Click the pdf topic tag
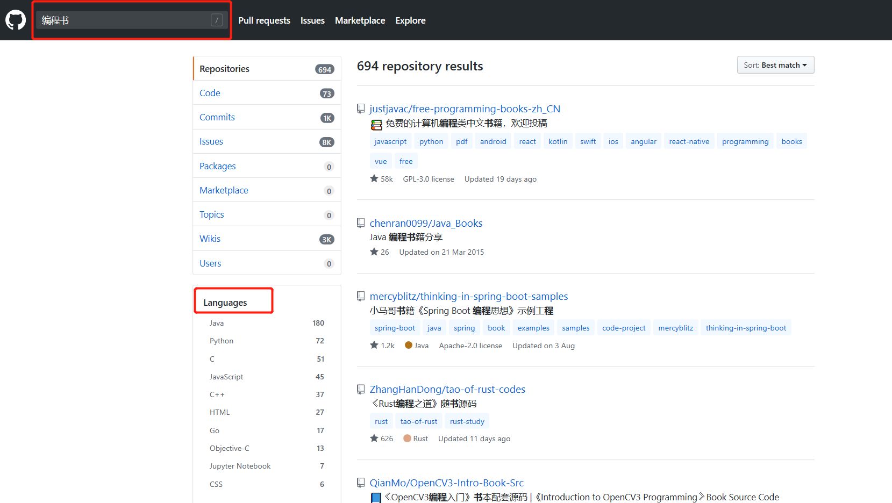The width and height of the screenshot is (892, 503). (461, 141)
